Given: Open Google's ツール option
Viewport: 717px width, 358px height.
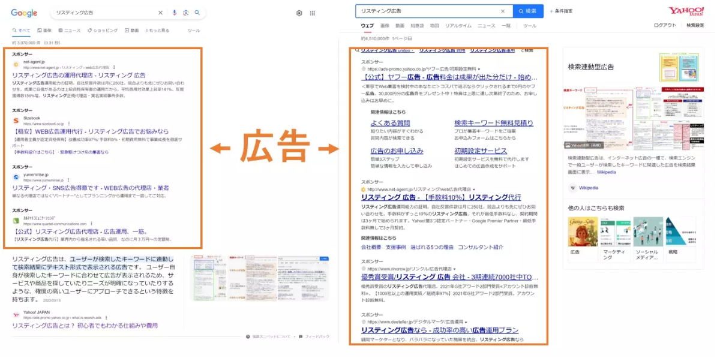Looking at the screenshot, I should 194,31.
